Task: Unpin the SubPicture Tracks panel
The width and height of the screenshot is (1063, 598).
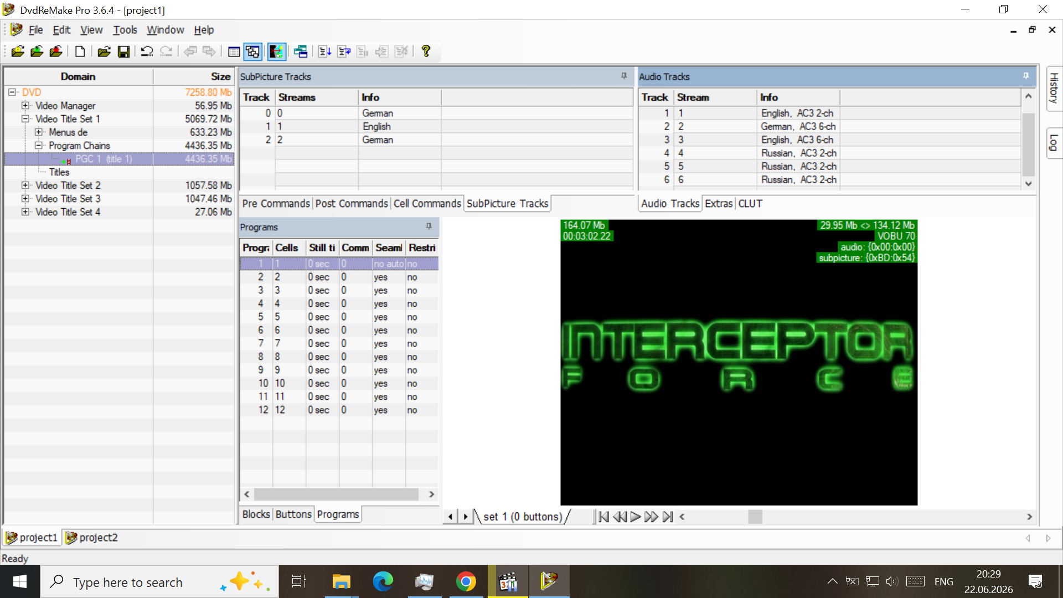Action: (624, 76)
